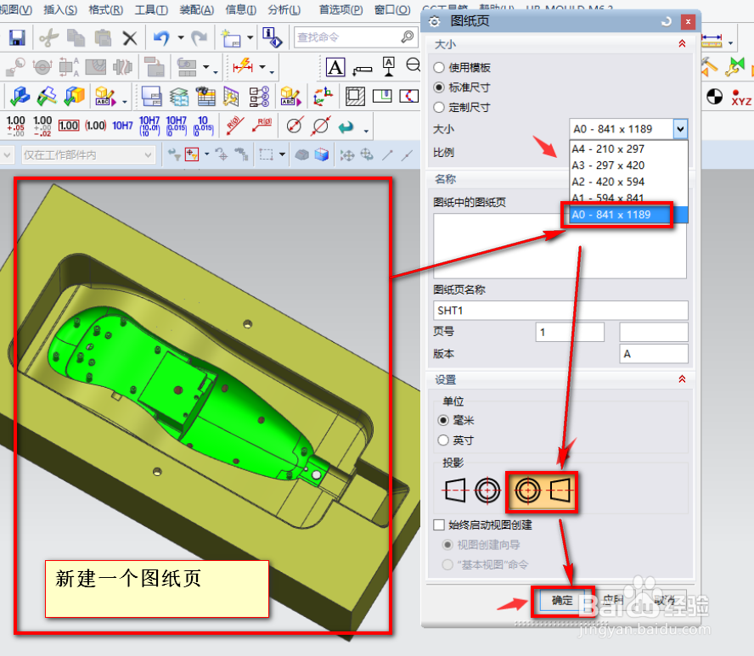Reset the dialog with the reset arrow
The width and height of the screenshot is (754, 656).
coord(666,21)
